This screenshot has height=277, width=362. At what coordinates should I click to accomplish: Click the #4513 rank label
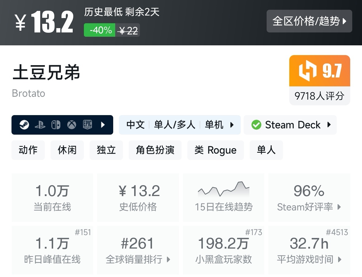point(337,232)
